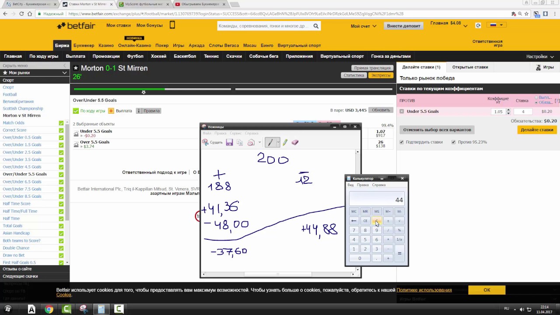
Task: Open the Send snip dropdown arrow
Action: (x=259, y=143)
